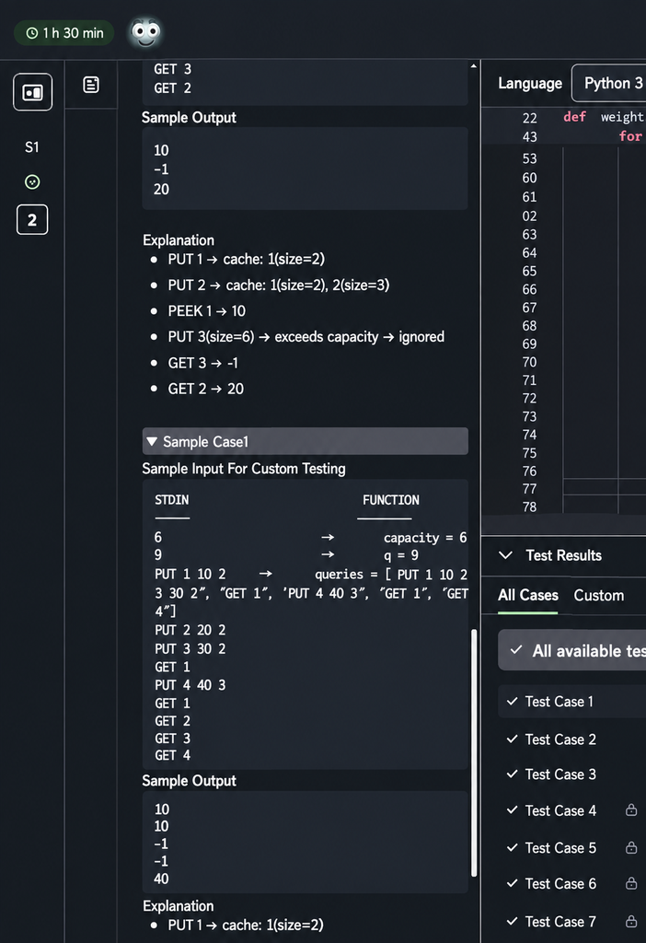The height and width of the screenshot is (943, 646).
Task: Select Test Case 1 result
Action: [x=572, y=702]
